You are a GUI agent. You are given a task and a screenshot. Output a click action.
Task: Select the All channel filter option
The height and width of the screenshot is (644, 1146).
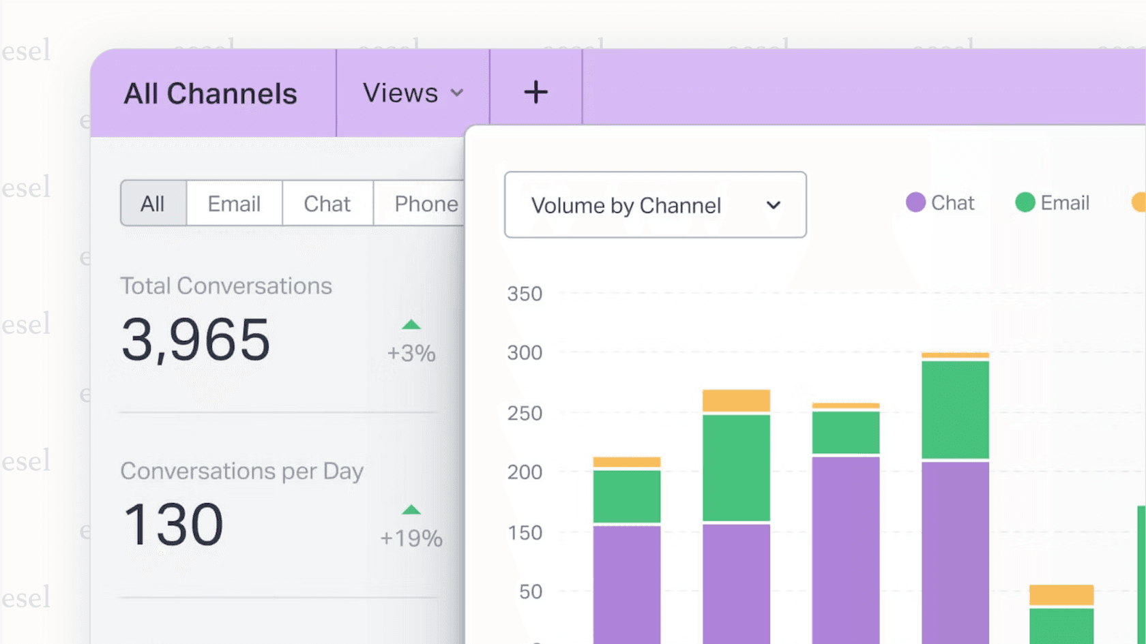click(153, 203)
